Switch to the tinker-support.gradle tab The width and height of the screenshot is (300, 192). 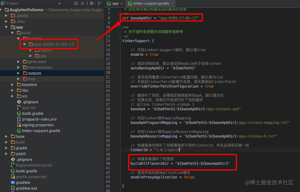151,3
